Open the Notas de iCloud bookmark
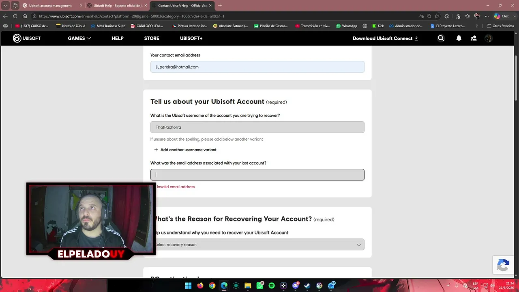 71,26
